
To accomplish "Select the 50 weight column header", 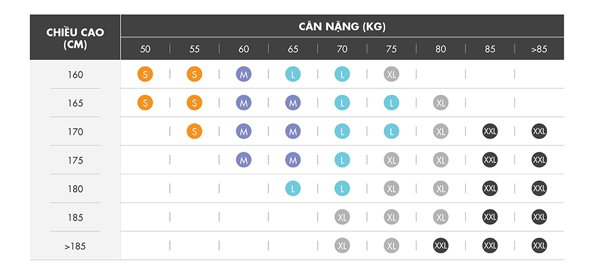I will (145, 49).
